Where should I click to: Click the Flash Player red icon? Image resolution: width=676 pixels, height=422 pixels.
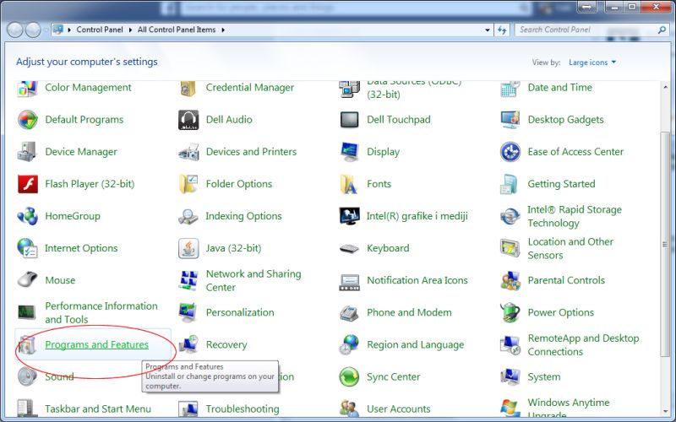[x=28, y=184]
